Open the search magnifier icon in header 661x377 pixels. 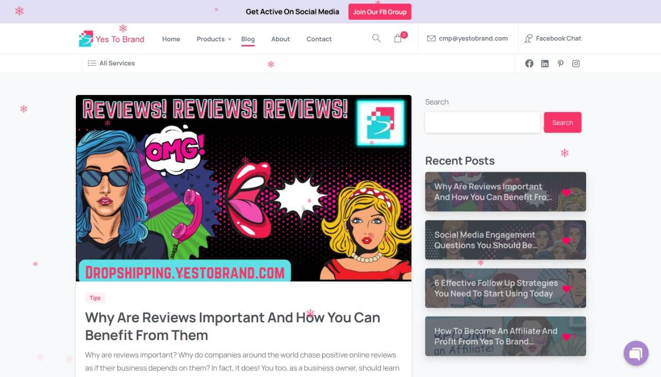coord(376,38)
